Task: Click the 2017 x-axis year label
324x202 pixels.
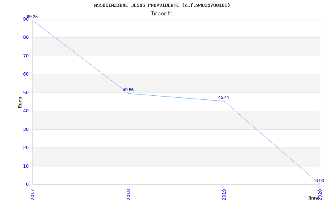Action: click(33, 194)
